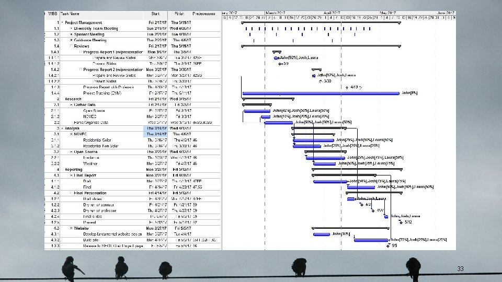Click the 4/13 milestone diamond
The height and width of the screenshot is (282, 502).
[x=347, y=87]
